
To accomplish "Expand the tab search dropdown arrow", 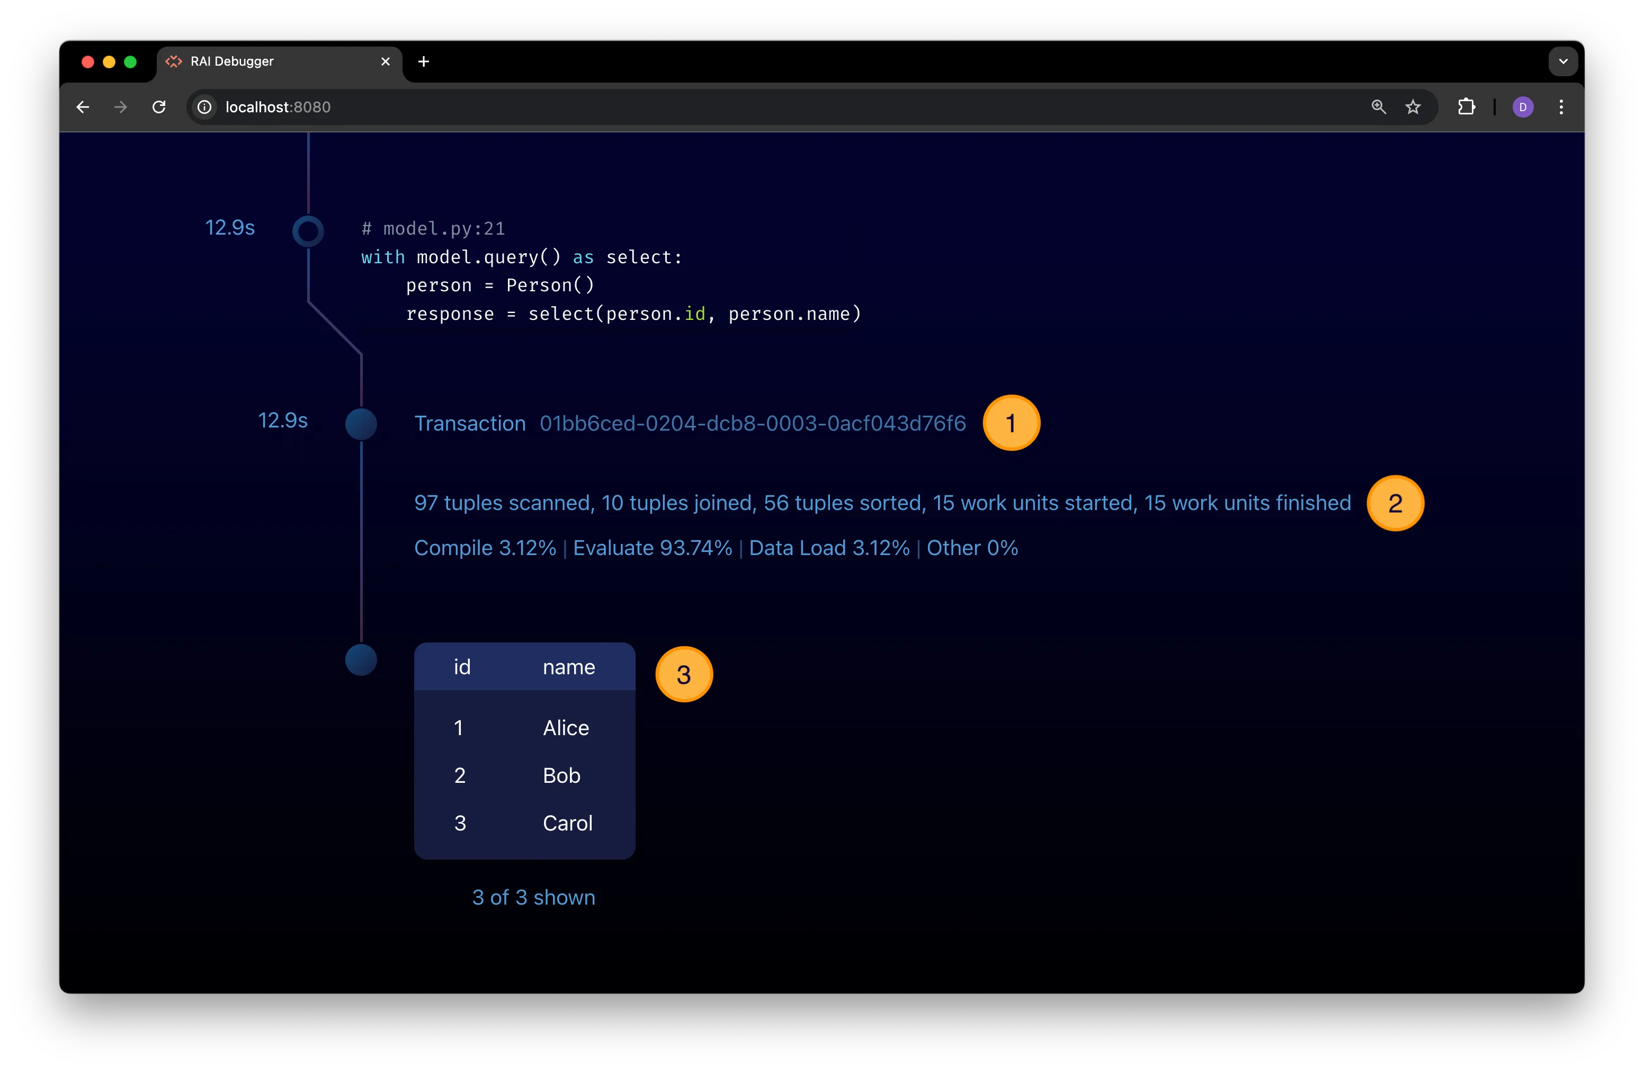I will pos(1562,61).
